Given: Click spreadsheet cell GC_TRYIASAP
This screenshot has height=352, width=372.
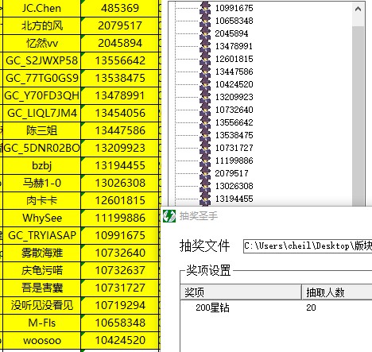Looking at the screenshot, I should coord(41,235).
